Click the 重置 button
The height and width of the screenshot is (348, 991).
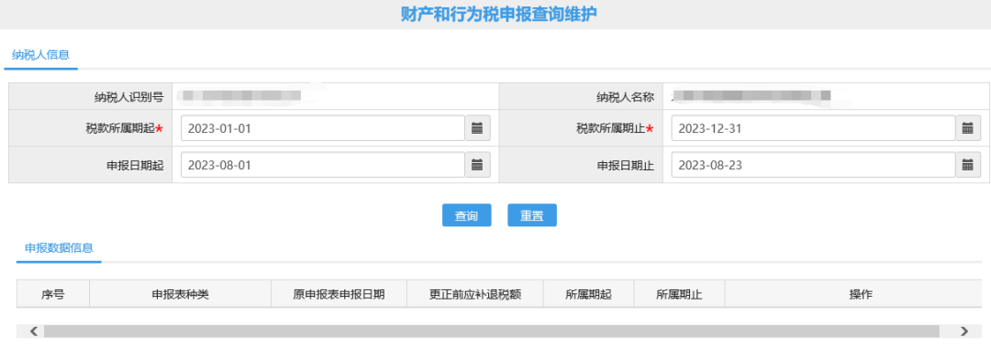pos(532,215)
